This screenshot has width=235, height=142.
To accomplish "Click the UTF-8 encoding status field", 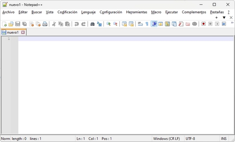I will tap(190, 139).
